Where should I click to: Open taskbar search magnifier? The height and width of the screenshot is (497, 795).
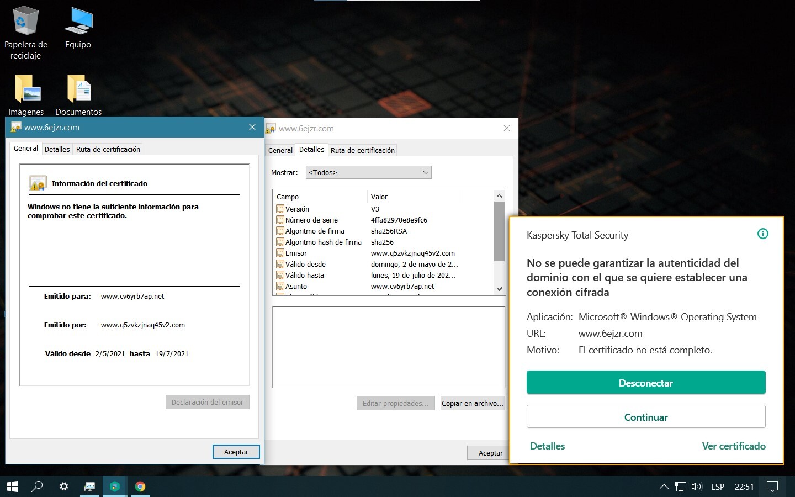[37, 487]
